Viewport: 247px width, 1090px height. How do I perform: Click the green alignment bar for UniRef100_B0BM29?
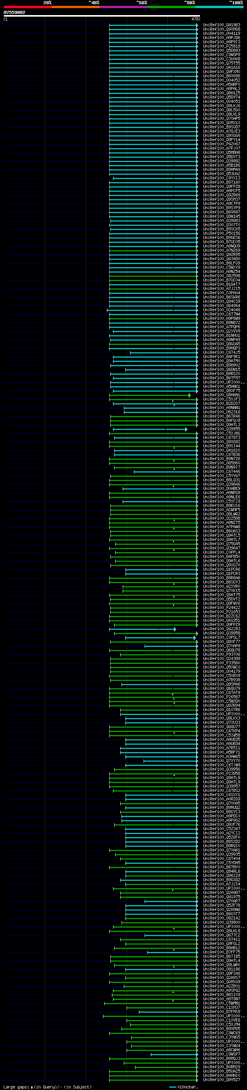pos(166,1067)
